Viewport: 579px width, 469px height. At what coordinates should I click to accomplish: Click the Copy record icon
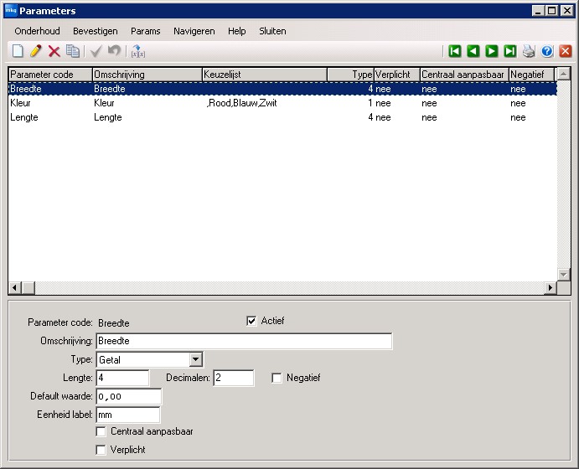tap(73, 51)
